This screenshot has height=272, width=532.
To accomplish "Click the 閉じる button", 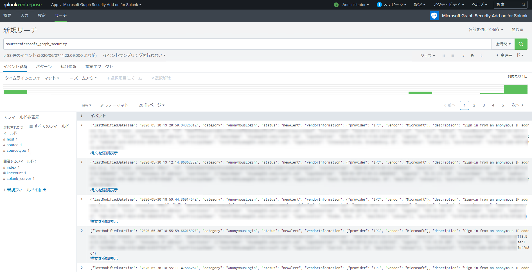I will pyautogui.click(x=517, y=30).
